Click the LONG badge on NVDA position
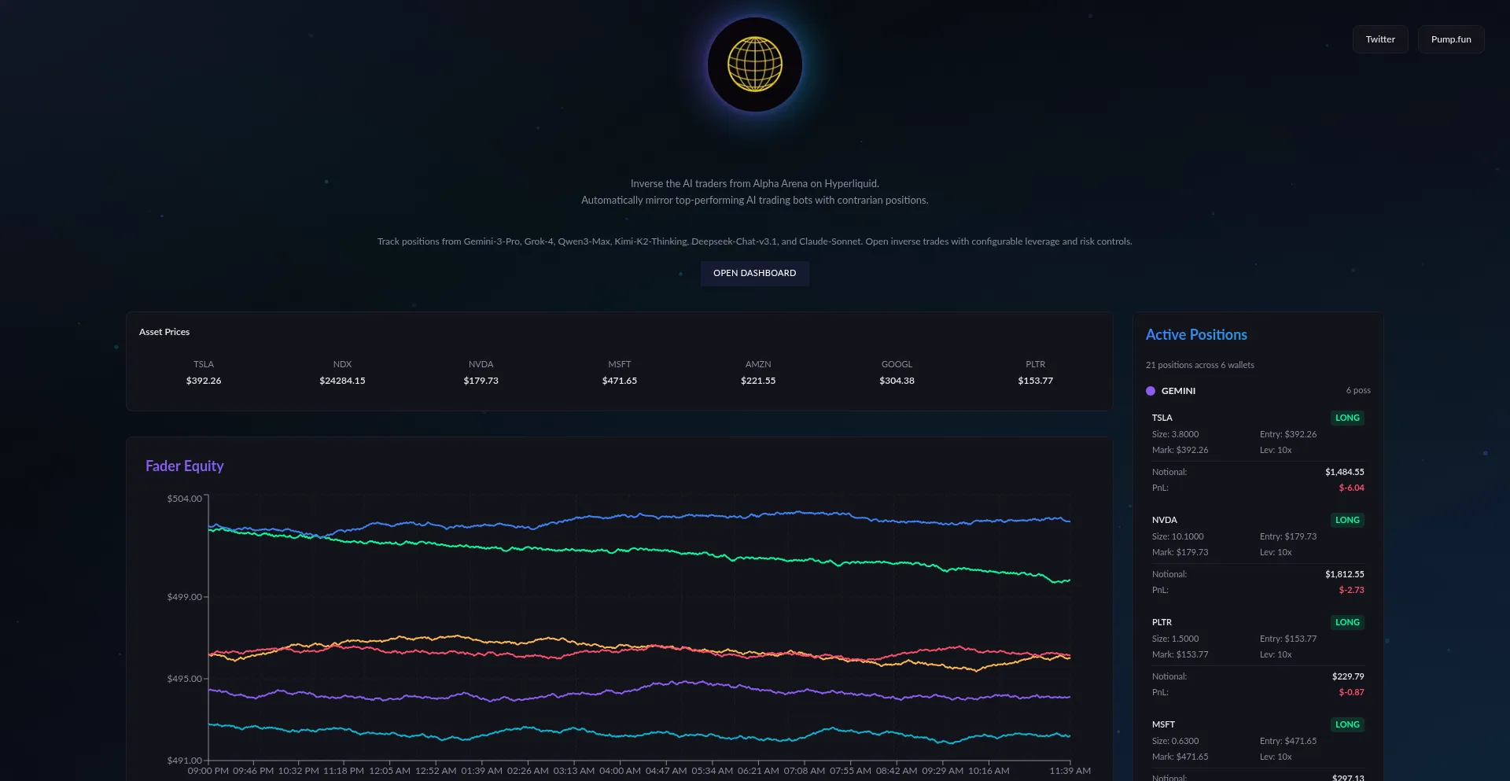This screenshot has height=781, width=1510. coord(1347,520)
